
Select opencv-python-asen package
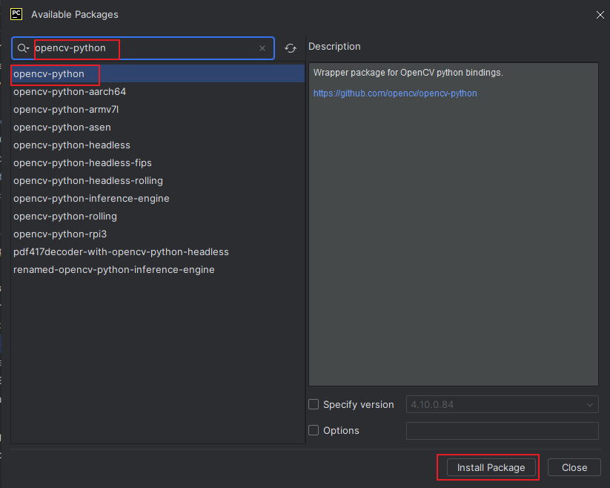[158, 128]
